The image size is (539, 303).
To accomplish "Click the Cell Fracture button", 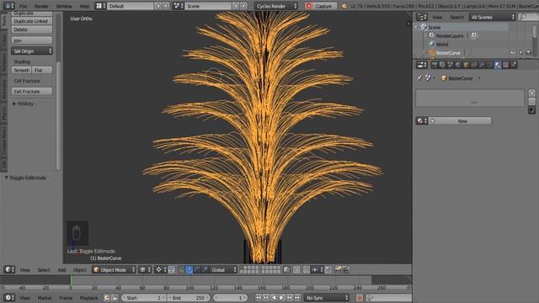I will (32, 92).
